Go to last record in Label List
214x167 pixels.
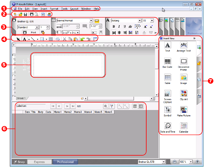[73, 106]
